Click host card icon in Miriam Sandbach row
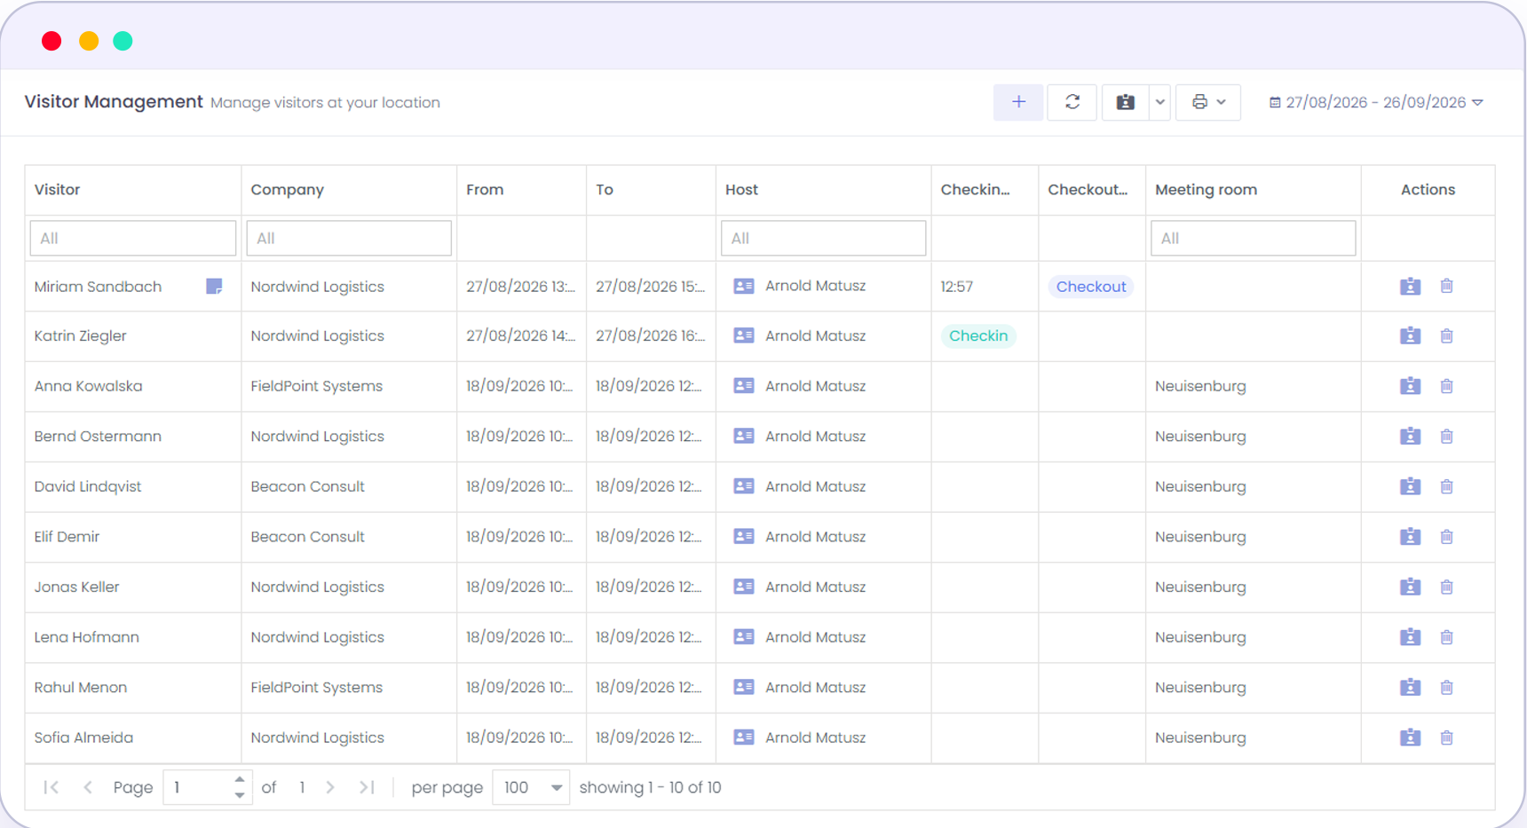The image size is (1527, 828). pos(744,286)
